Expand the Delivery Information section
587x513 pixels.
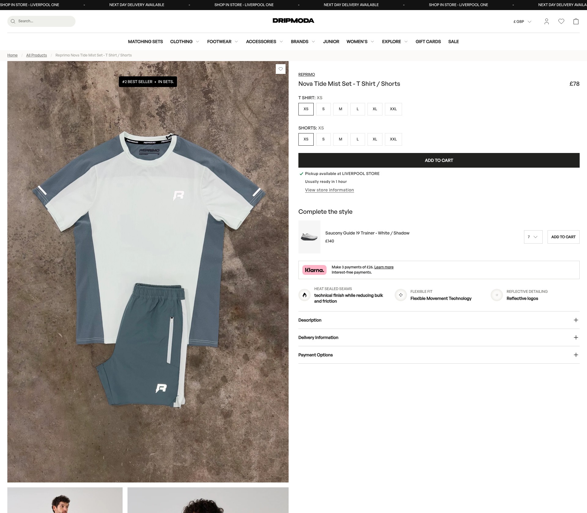pyautogui.click(x=439, y=337)
